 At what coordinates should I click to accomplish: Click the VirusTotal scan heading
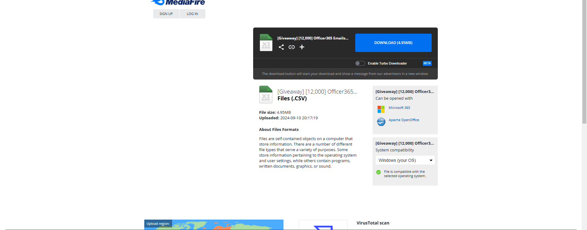[373, 223]
